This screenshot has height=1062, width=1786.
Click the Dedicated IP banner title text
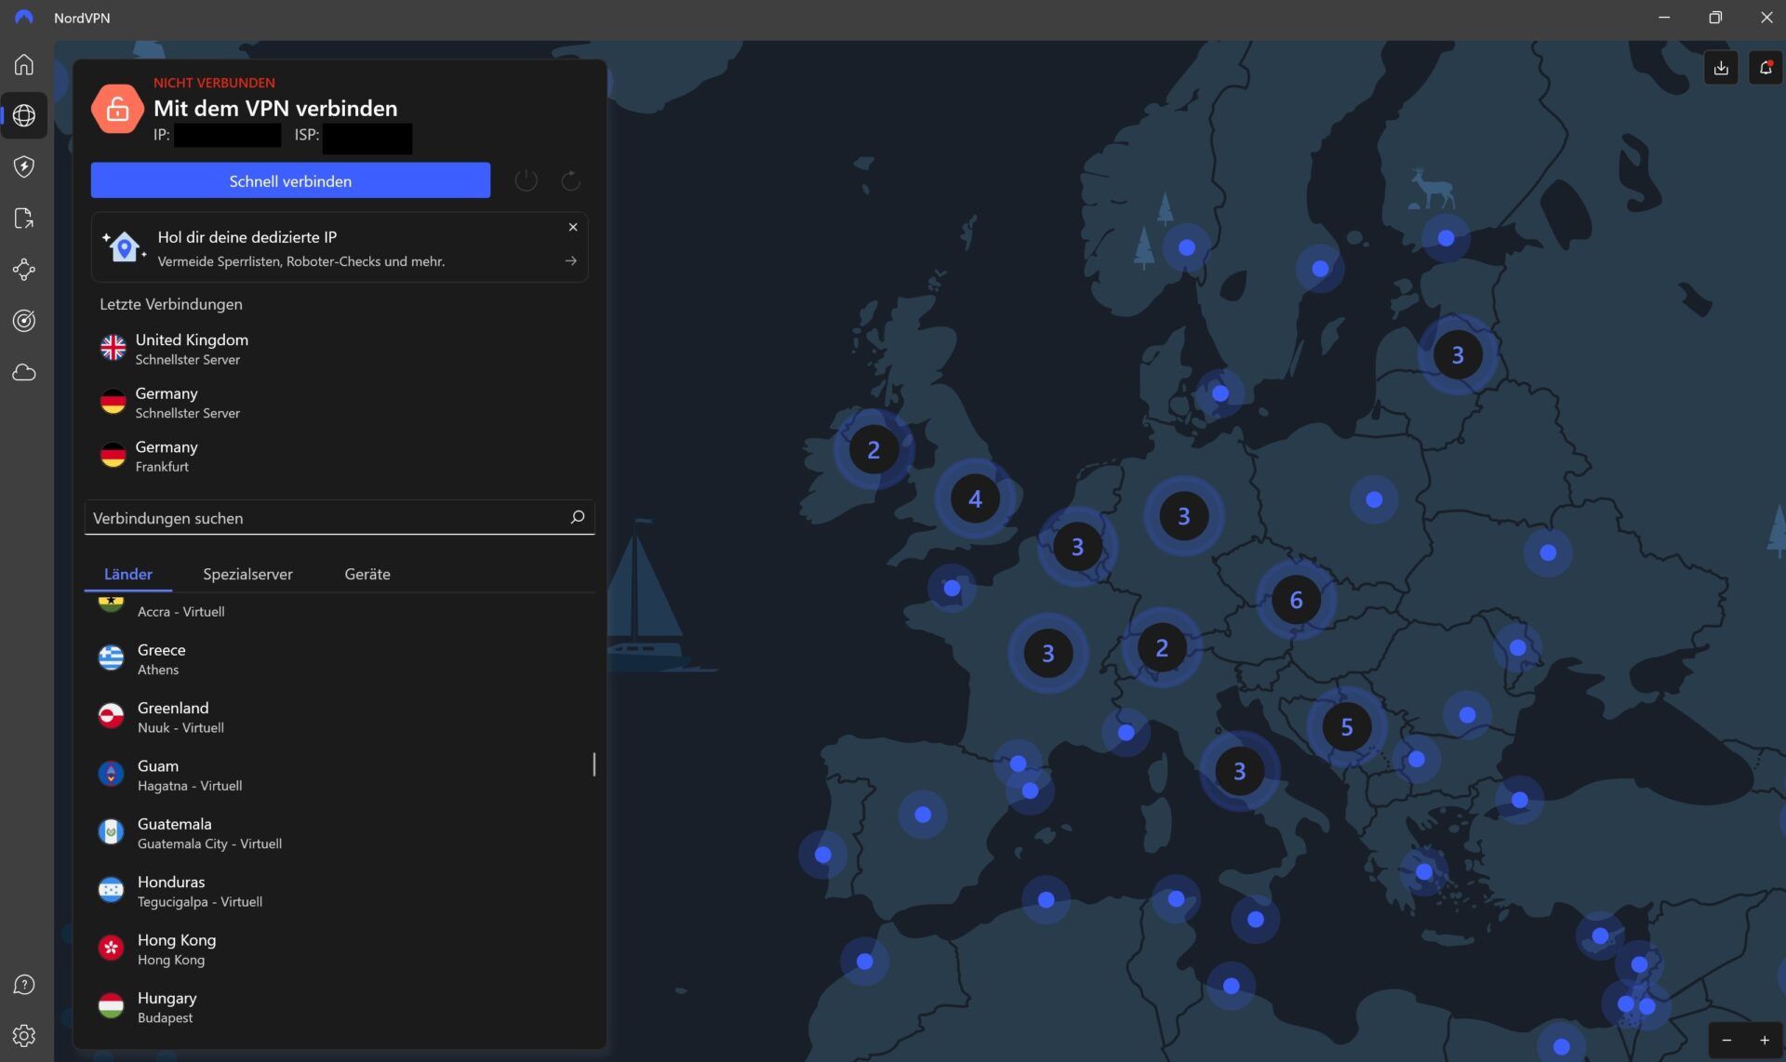(x=247, y=237)
